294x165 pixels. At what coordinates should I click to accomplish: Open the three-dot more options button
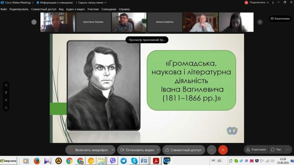pyautogui.click(x=212, y=150)
